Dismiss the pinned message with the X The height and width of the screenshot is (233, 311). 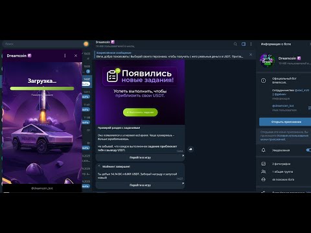(x=251, y=54)
